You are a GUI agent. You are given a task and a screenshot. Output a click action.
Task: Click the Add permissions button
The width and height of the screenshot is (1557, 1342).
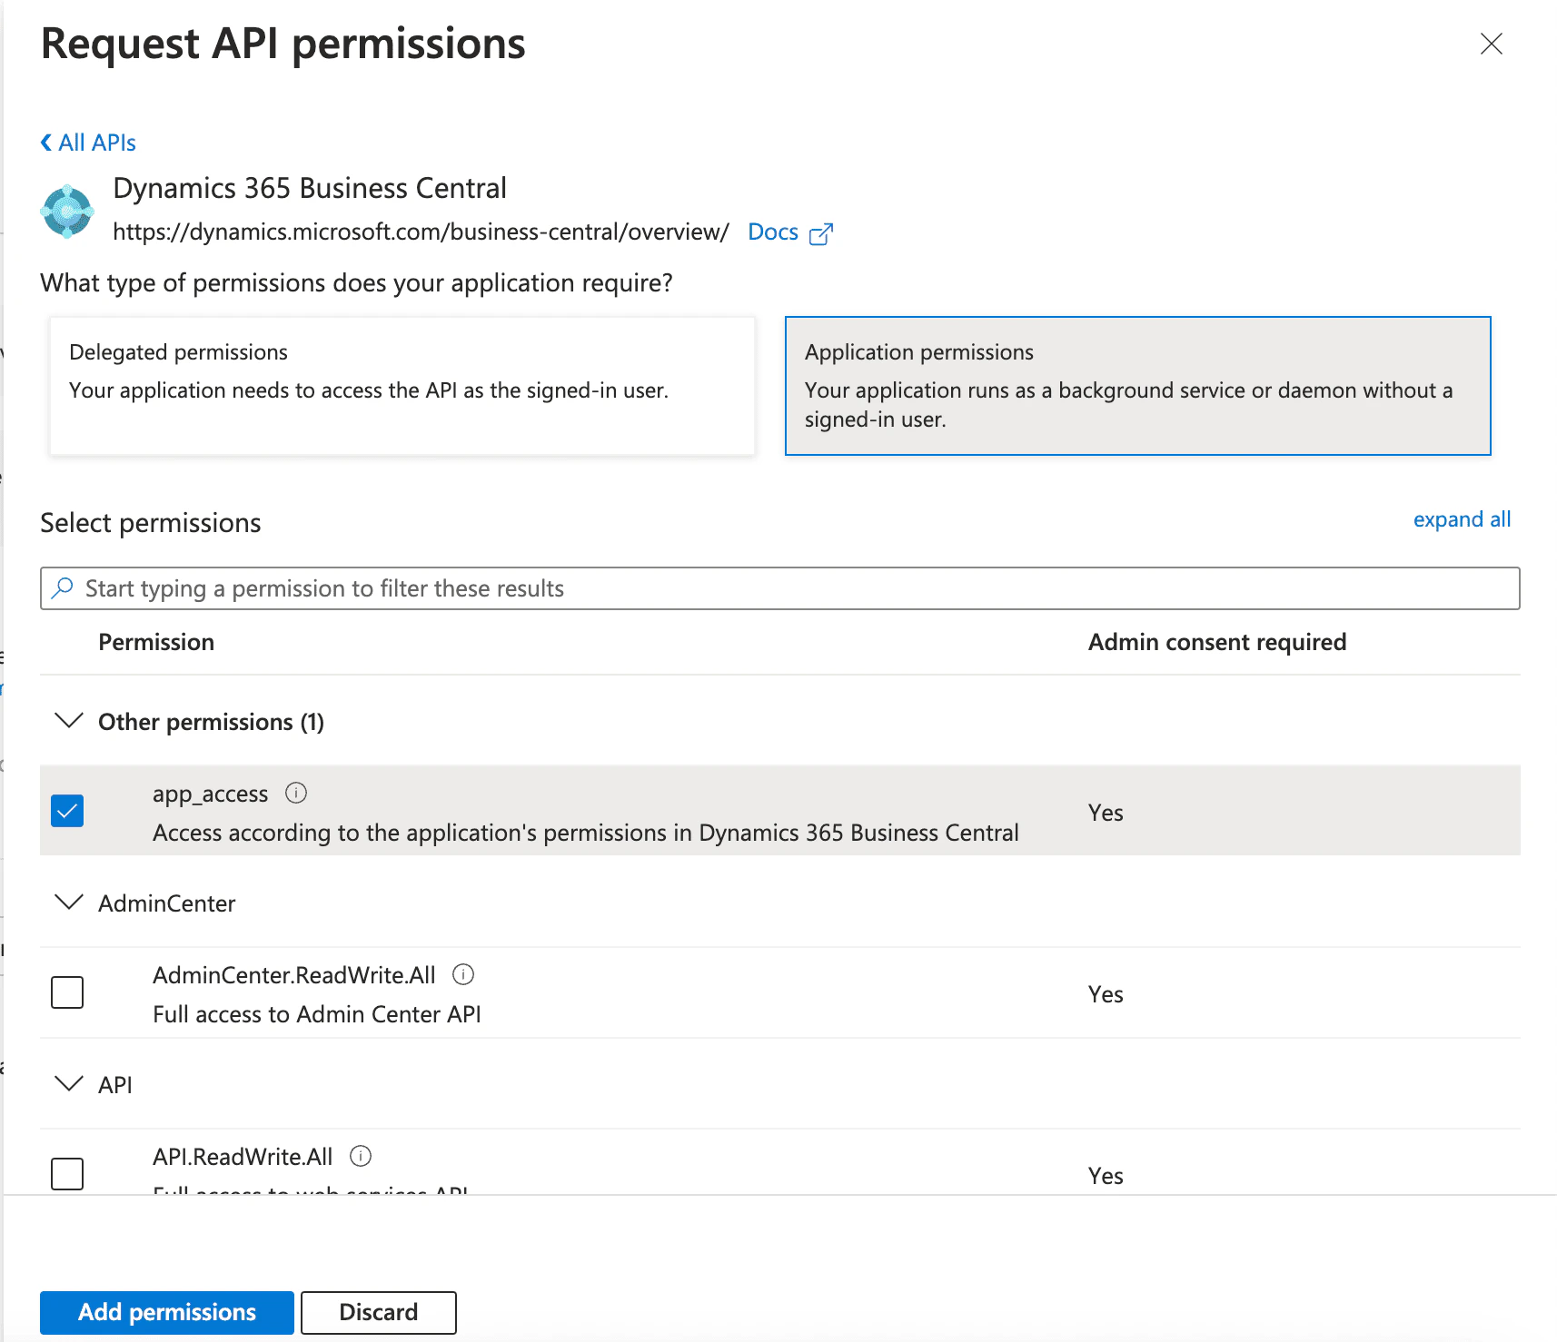point(167,1312)
